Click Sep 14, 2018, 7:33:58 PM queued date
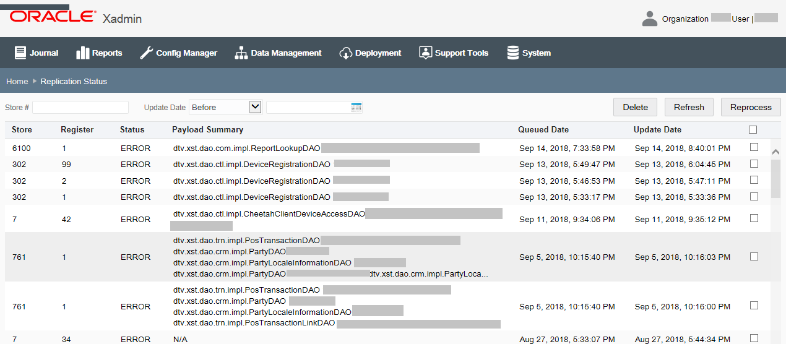This screenshot has height=344, width=786. click(567, 148)
